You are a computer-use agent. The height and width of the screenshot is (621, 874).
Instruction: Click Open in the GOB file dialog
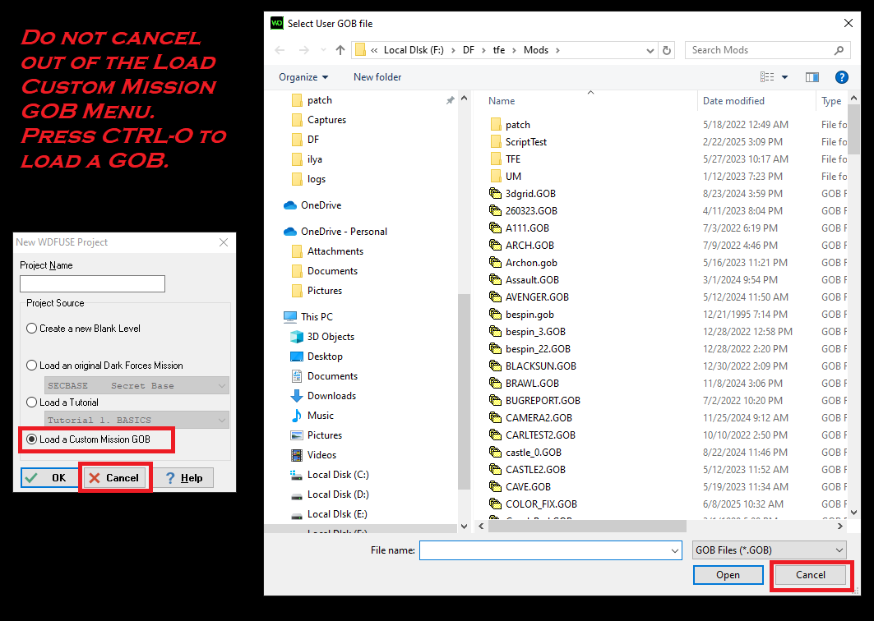pyautogui.click(x=728, y=575)
